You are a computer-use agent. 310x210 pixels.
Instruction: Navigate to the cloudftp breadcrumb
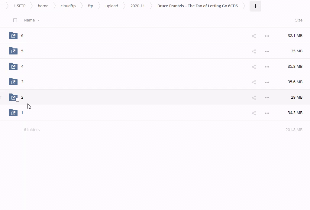68,6
